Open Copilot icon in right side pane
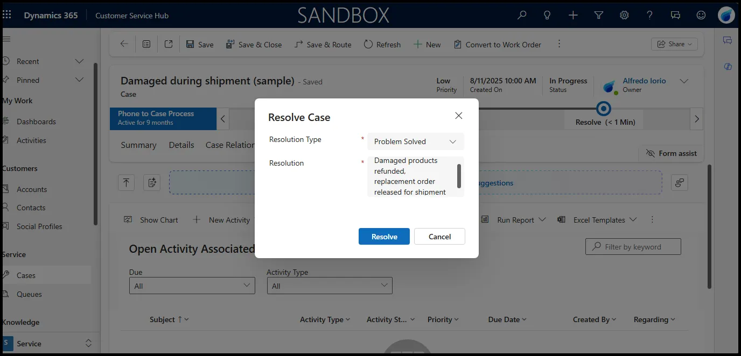Image resolution: width=741 pixels, height=356 pixels. [728, 66]
